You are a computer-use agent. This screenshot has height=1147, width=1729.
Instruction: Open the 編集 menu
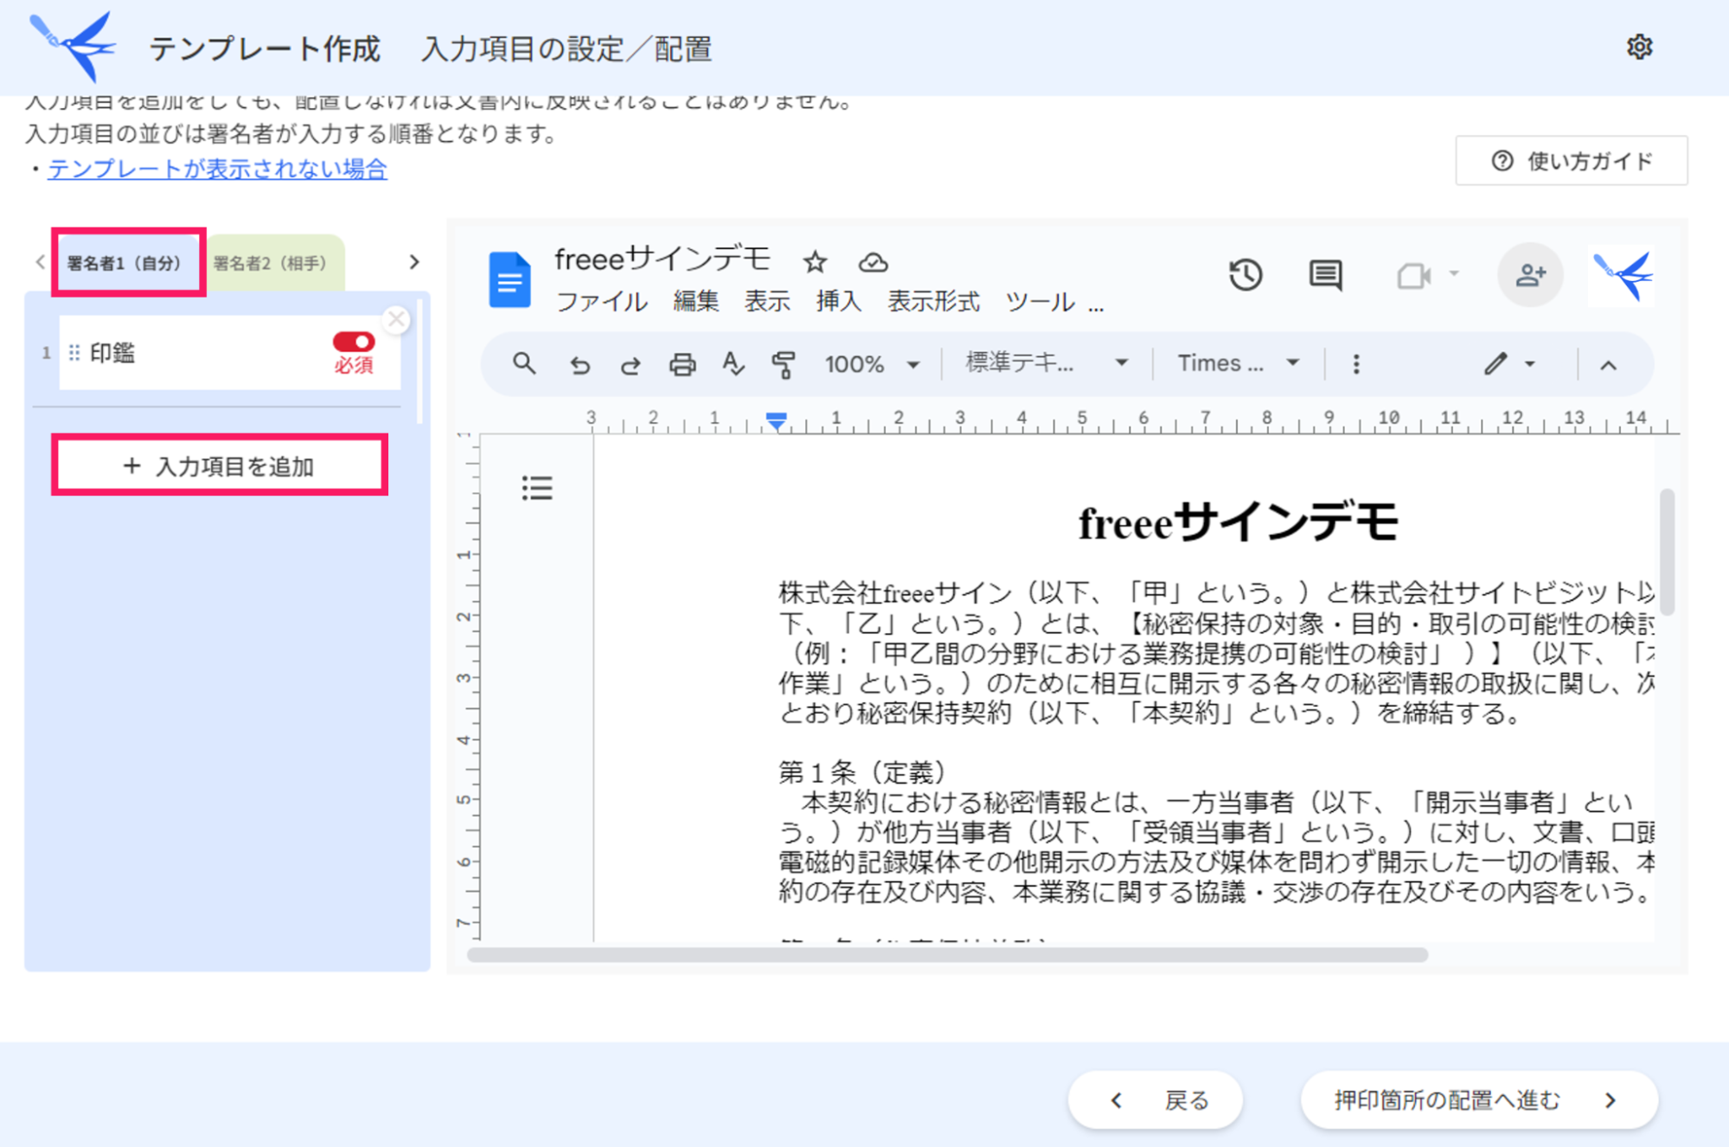click(x=695, y=301)
